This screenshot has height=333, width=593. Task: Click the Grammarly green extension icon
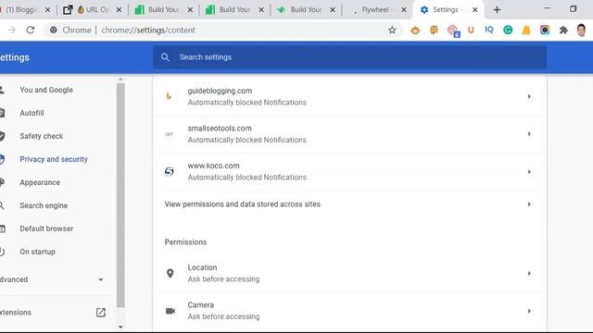point(508,30)
